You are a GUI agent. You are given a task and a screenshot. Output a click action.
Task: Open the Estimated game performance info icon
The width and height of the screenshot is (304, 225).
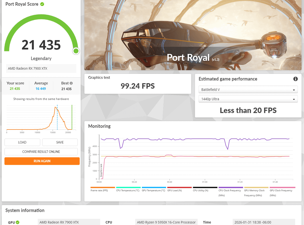pos(295,79)
